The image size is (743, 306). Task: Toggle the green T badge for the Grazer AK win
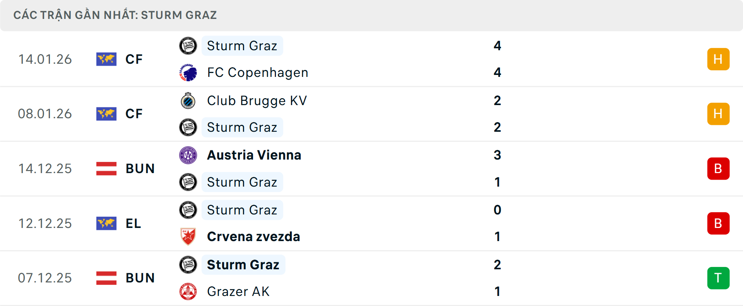coord(718,278)
